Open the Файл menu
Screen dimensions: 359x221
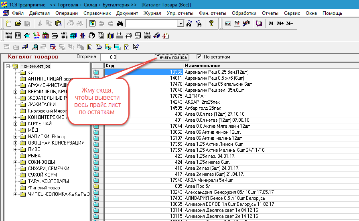[x=18, y=13]
